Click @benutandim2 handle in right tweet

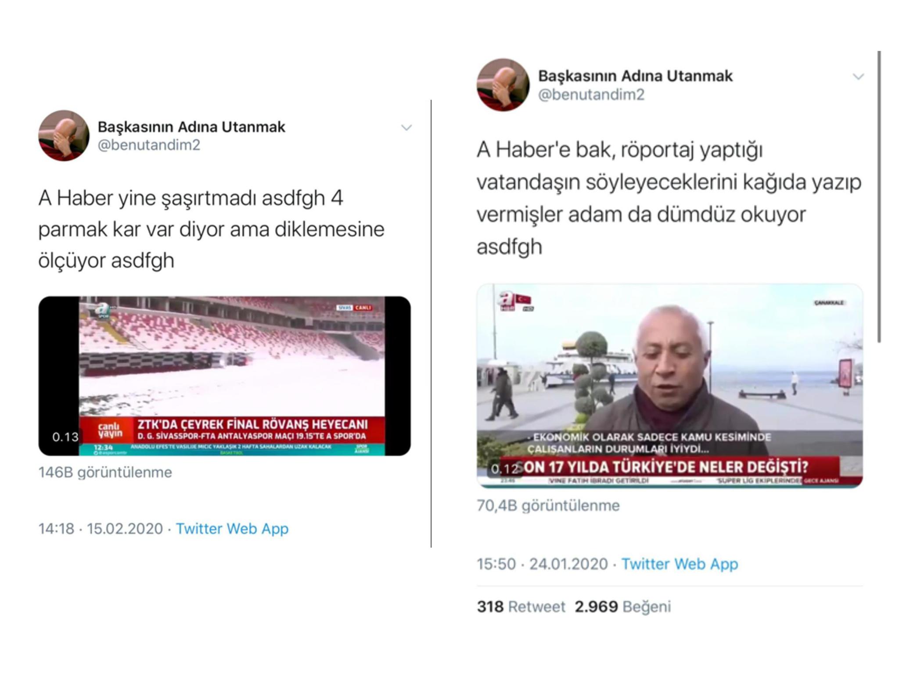591,94
